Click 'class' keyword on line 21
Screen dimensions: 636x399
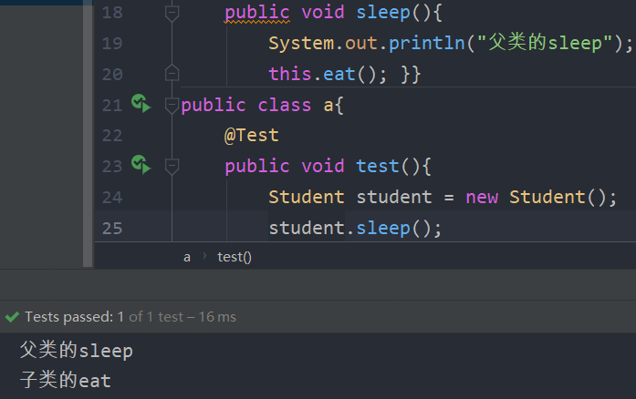point(285,106)
